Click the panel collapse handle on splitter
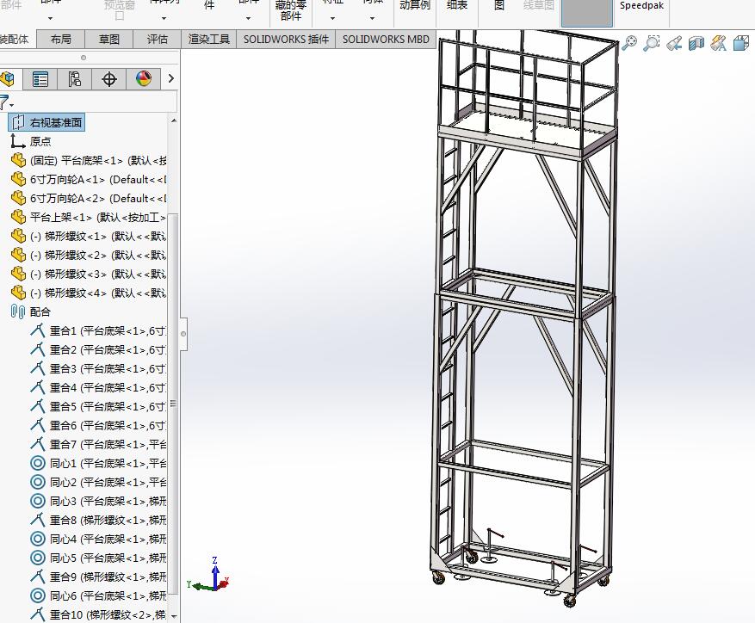This screenshot has width=755, height=623. tap(183, 334)
